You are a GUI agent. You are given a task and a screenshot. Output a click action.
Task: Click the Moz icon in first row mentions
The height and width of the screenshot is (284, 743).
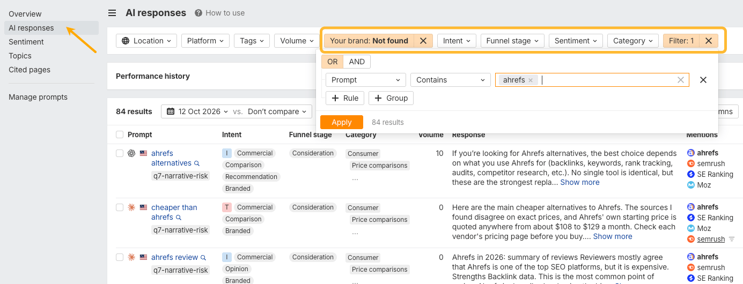click(691, 185)
